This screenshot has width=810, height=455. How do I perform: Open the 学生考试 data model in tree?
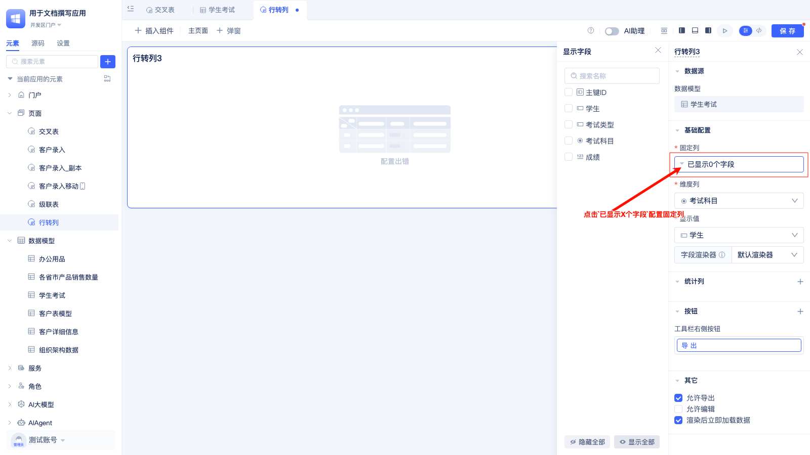pyautogui.click(x=52, y=295)
